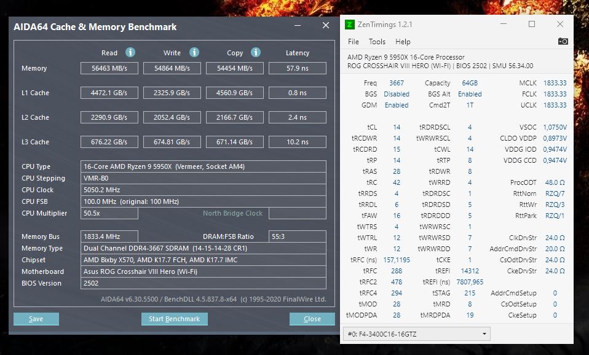Select L3 Cache Read value 676.22 GB/s

[x=109, y=142]
